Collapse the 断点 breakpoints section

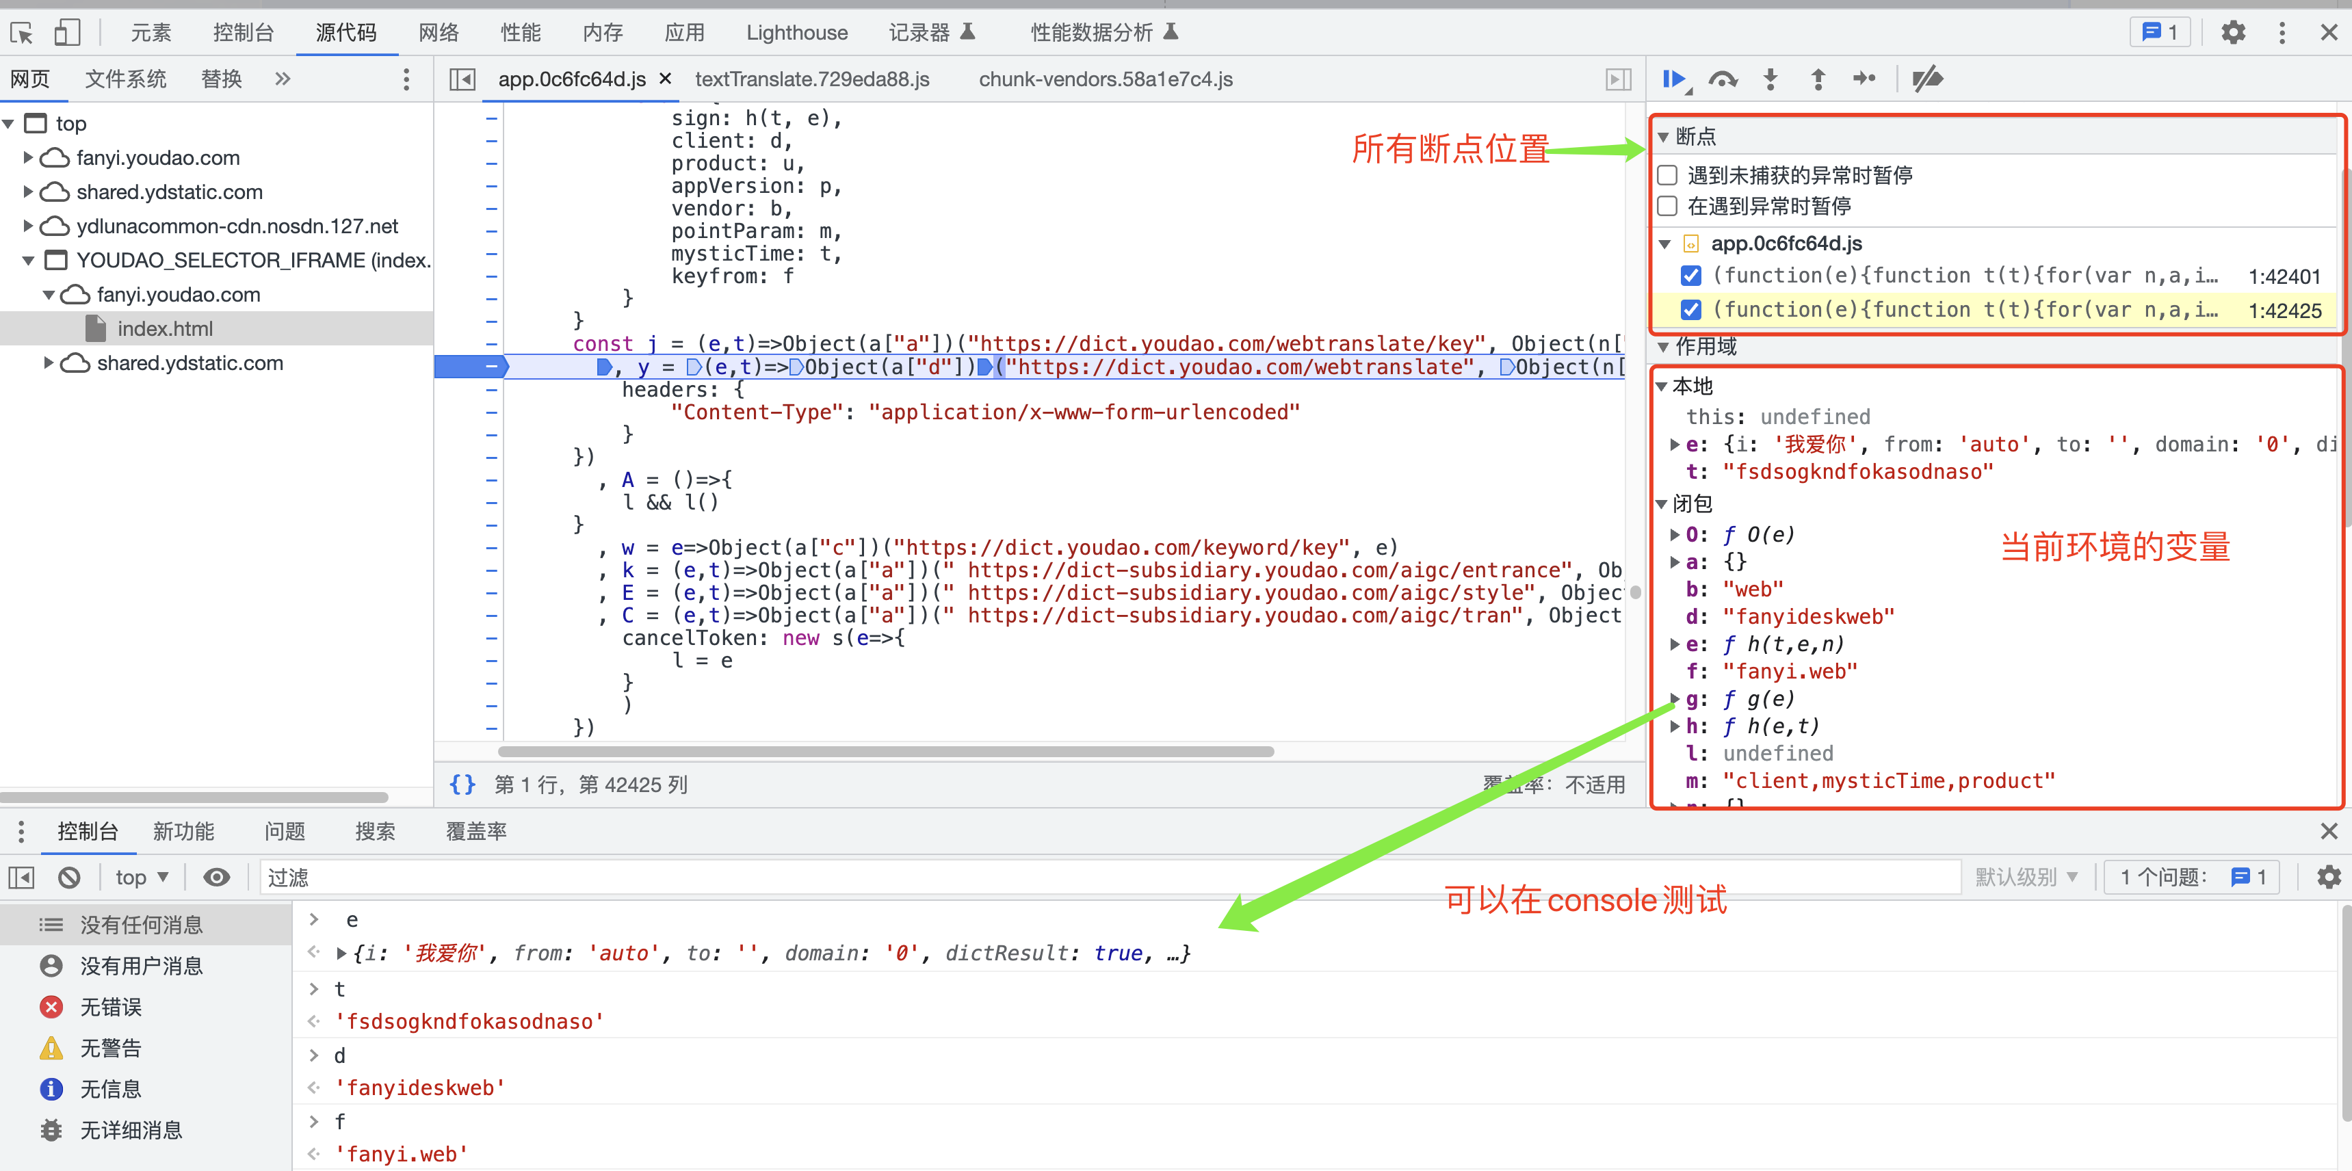1664,137
